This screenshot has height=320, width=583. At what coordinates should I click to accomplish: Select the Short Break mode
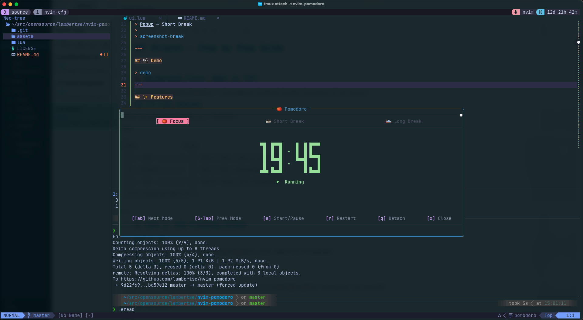click(x=285, y=121)
